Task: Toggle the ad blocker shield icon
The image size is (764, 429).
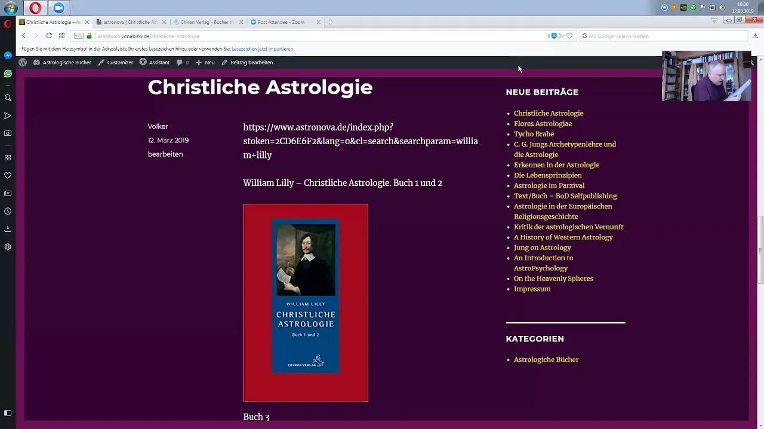Action: pyautogui.click(x=553, y=36)
